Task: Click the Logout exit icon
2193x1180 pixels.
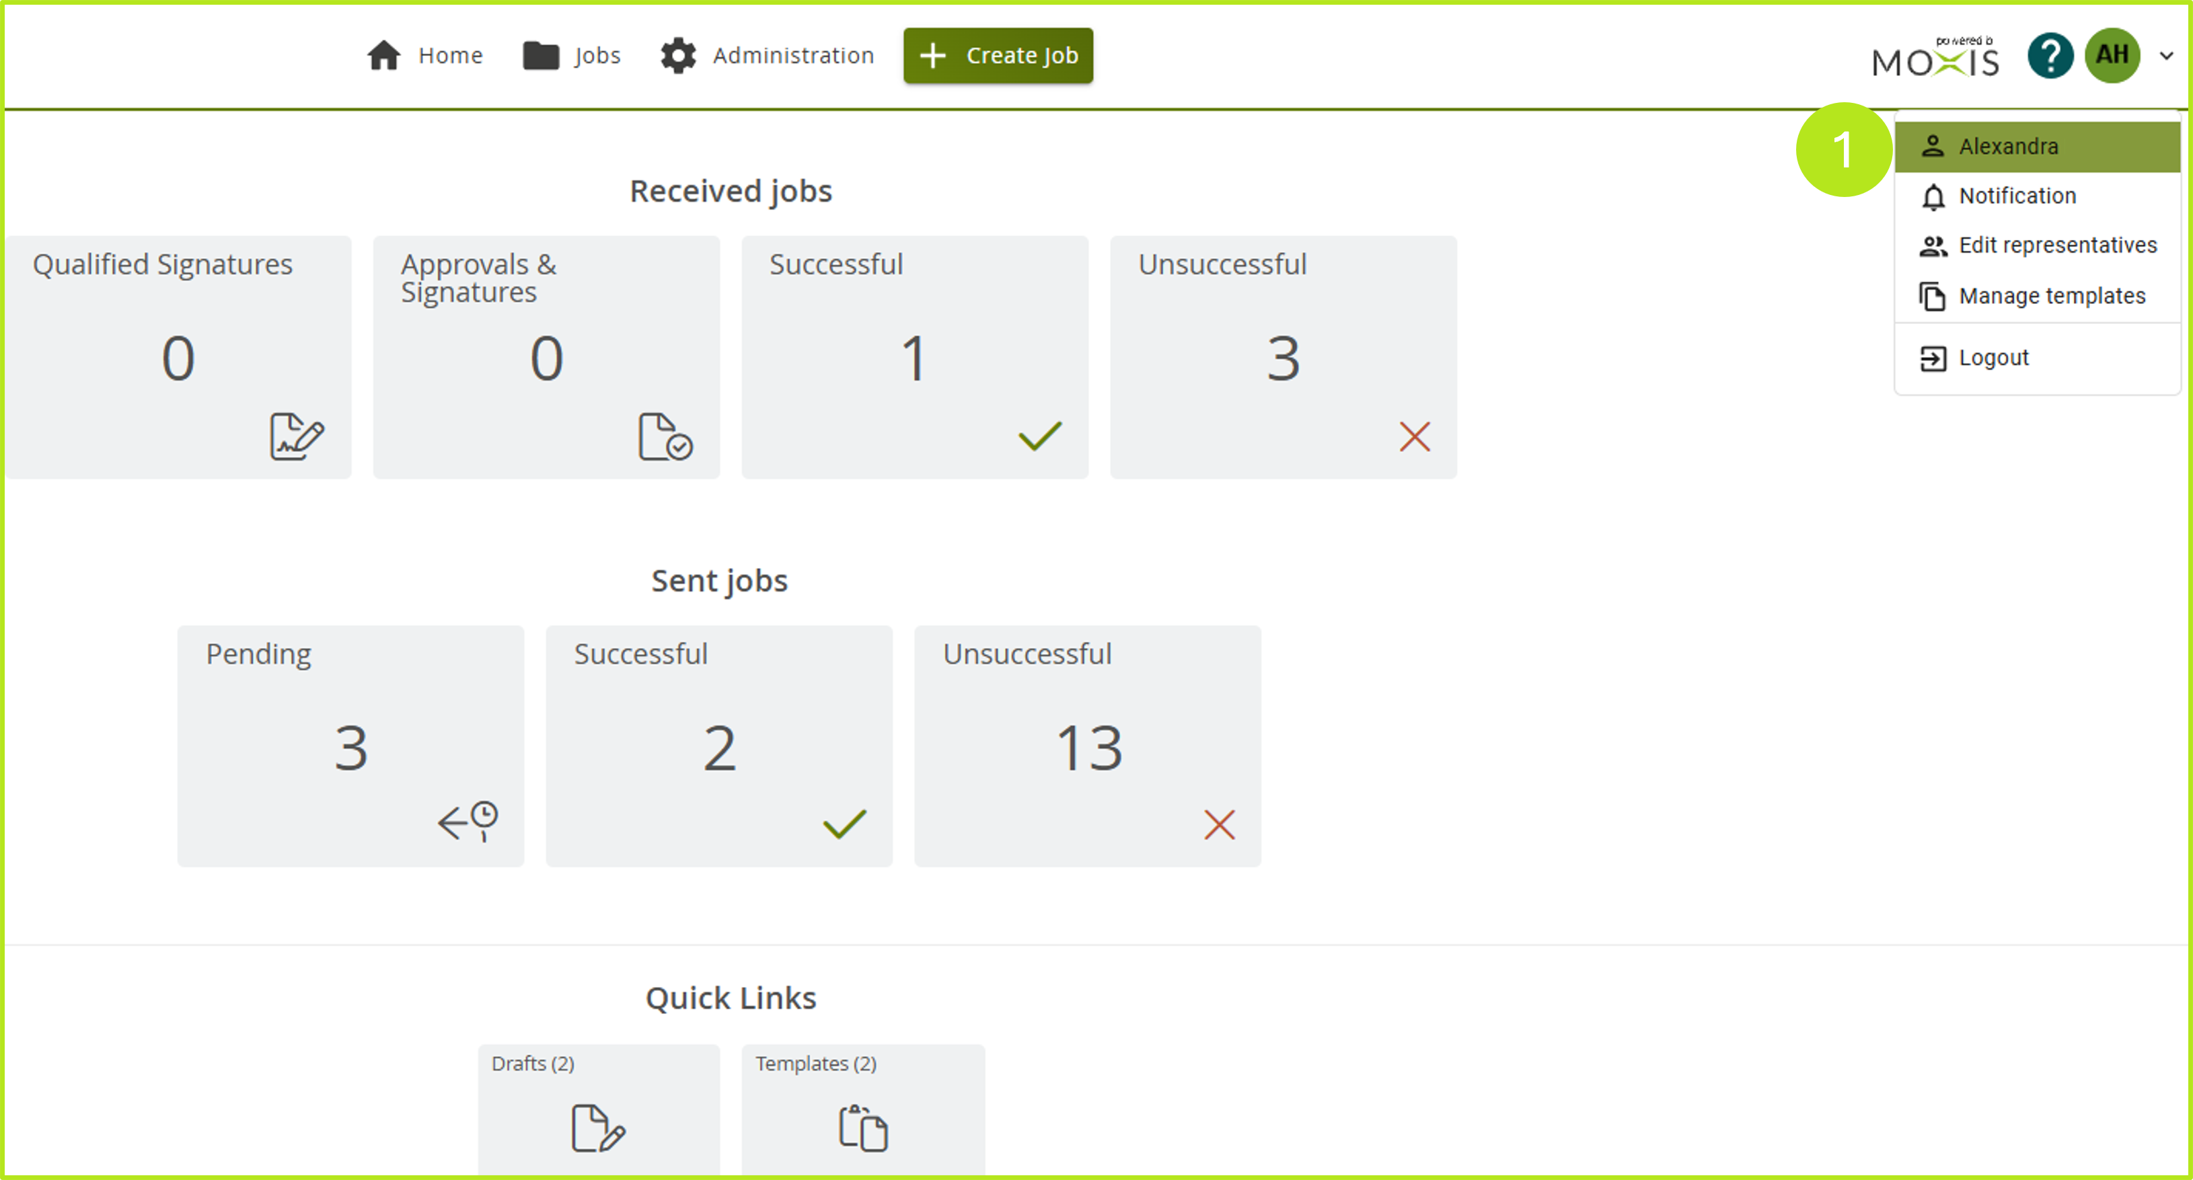Action: [1933, 357]
